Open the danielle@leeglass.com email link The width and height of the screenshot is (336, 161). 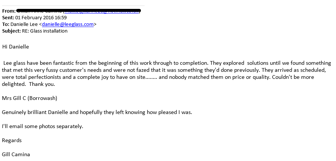tap(68, 24)
